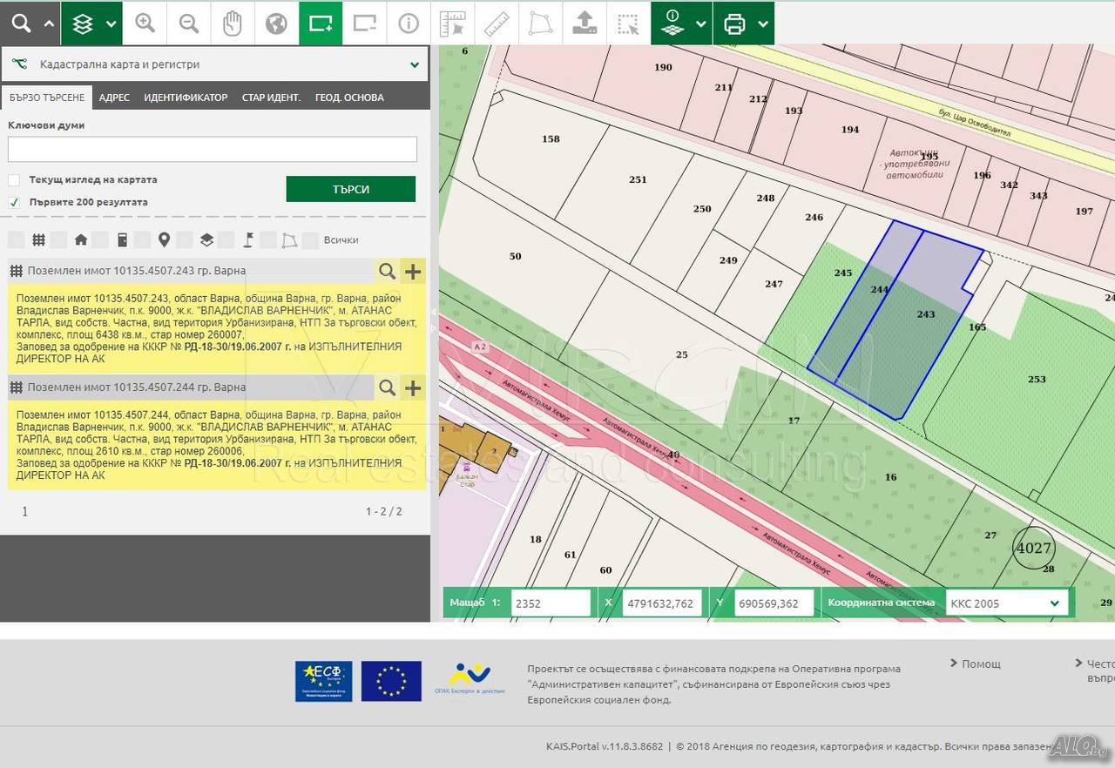Open the search panel magnifier icon
Viewport: 1115px width, 768px height.
[21, 24]
